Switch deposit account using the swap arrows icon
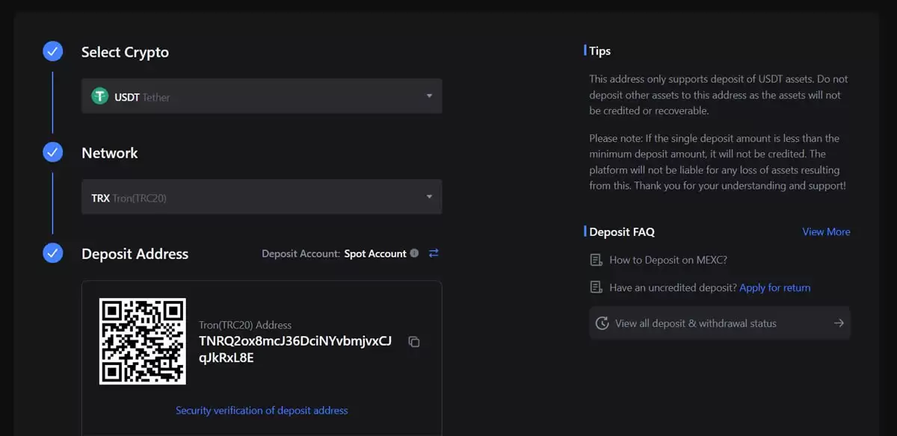897x436 pixels. [x=434, y=253]
